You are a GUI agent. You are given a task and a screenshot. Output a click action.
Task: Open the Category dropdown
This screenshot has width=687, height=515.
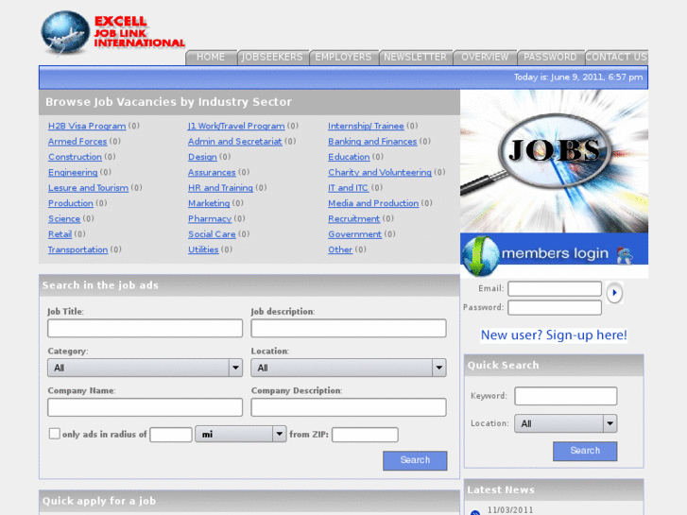tap(145, 368)
